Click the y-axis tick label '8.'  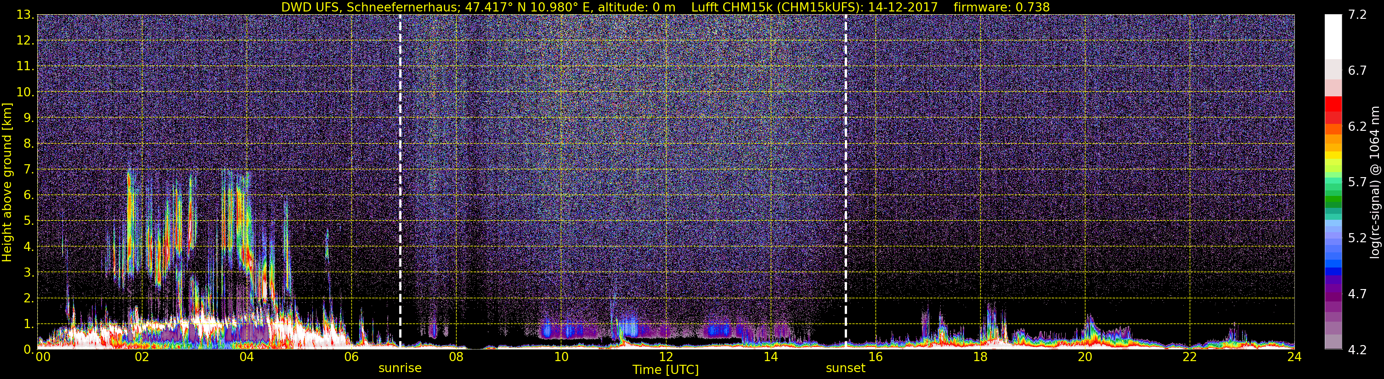29,144
